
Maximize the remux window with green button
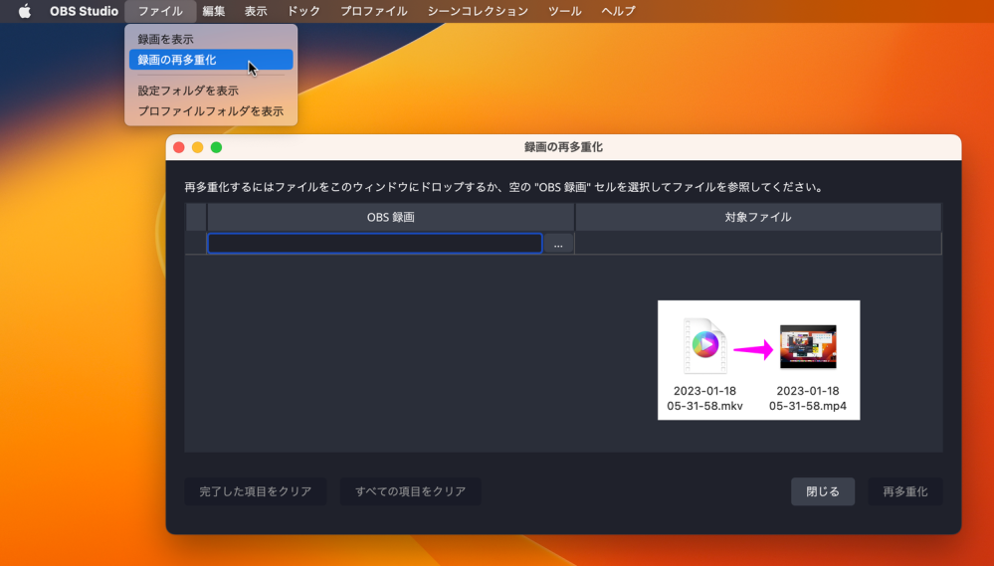click(x=216, y=147)
